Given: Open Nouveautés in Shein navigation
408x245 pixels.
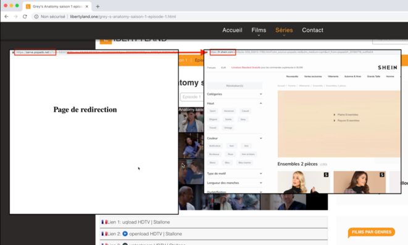Looking at the screenshot, I should (x=292, y=76).
